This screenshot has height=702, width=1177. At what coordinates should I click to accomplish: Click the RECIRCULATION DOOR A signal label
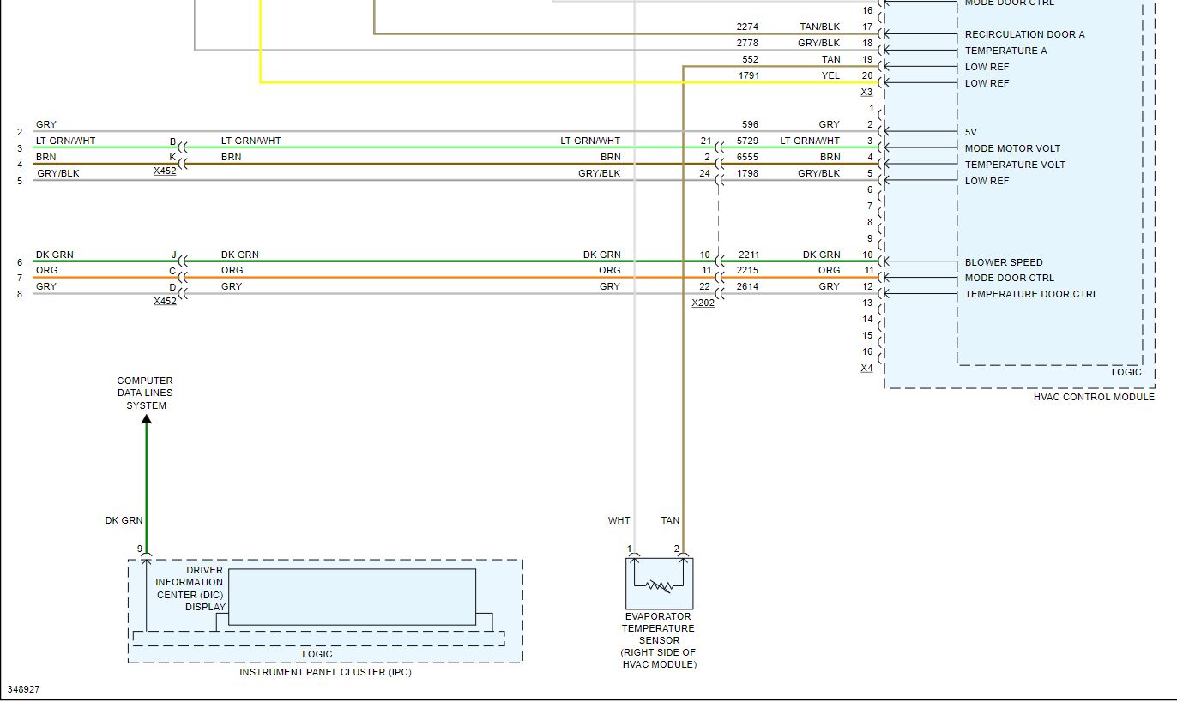1024,34
